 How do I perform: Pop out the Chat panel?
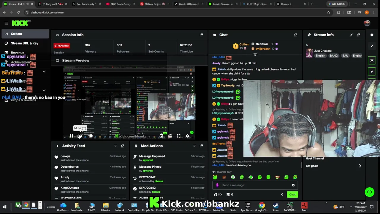point(296,35)
